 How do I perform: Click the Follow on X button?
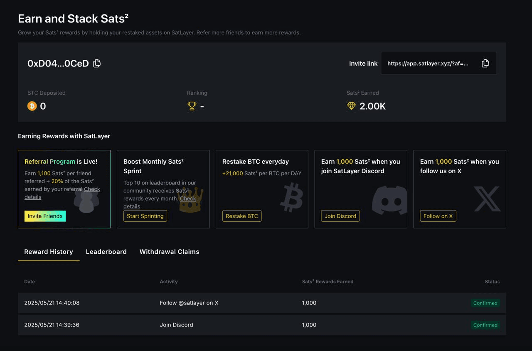point(438,216)
